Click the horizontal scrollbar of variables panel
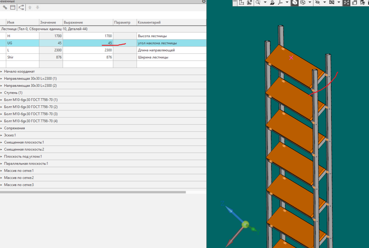 coord(93,192)
